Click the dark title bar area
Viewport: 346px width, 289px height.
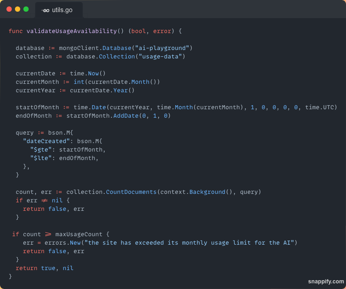coord(202,8)
